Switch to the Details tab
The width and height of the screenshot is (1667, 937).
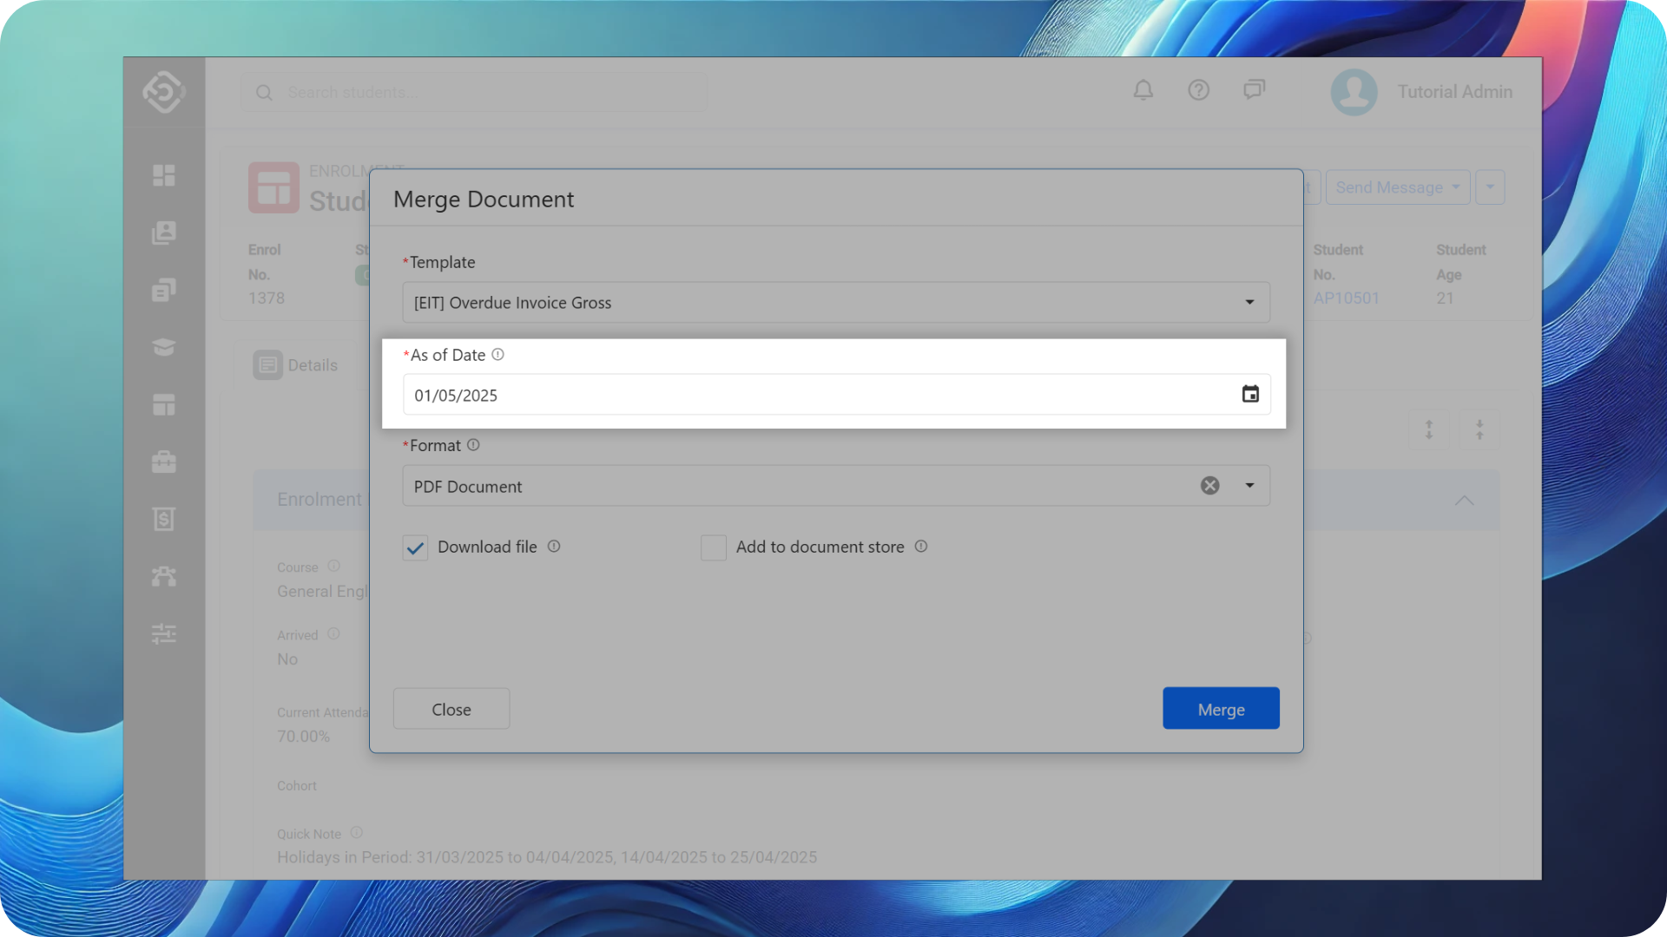point(296,365)
